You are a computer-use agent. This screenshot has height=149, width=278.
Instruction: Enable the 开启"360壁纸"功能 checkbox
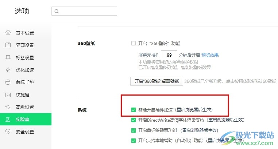coord(134,43)
